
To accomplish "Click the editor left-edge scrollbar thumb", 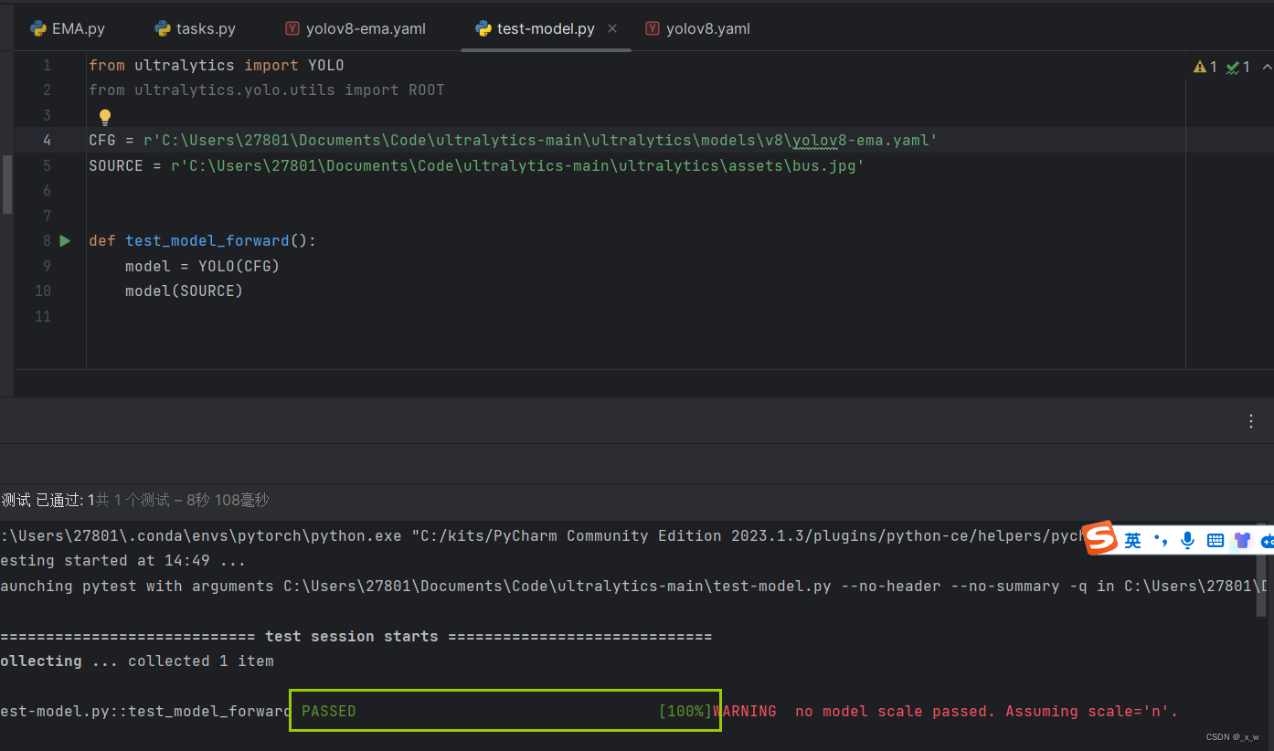I will tap(7, 184).
